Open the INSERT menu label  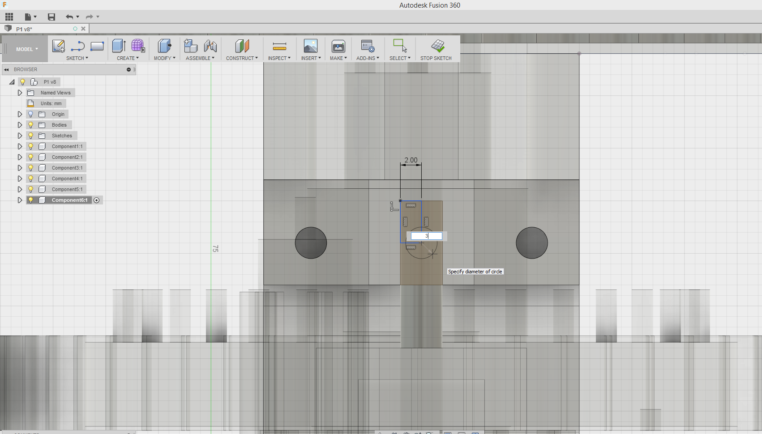[x=311, y=58]
